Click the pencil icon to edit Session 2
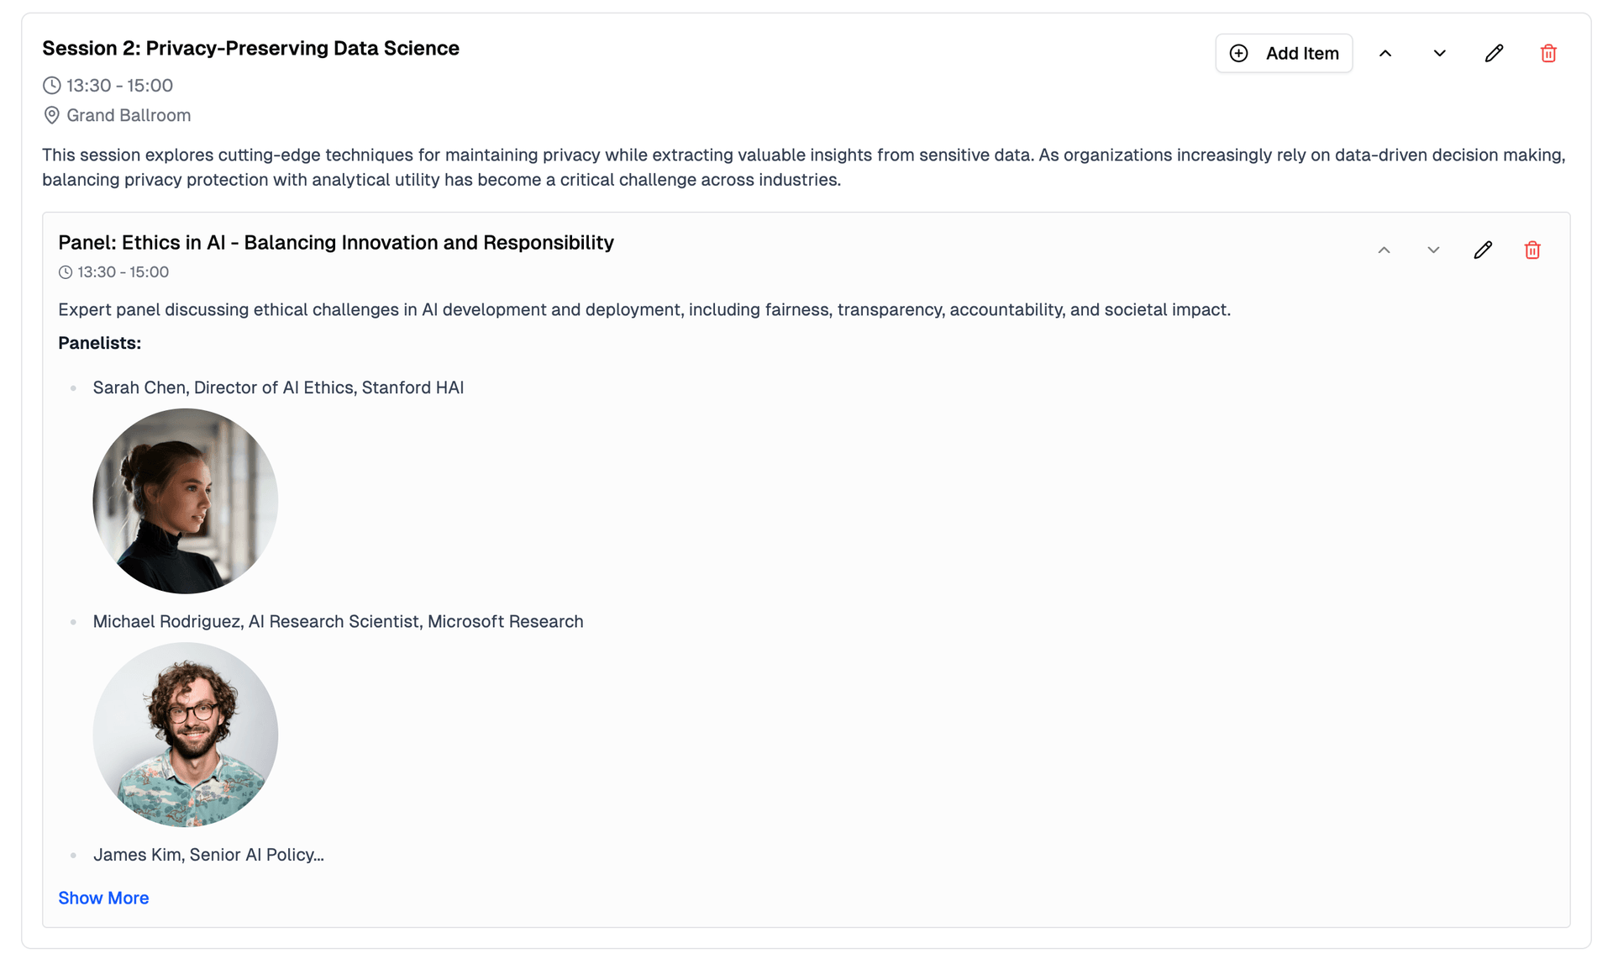 (1494, 52)
